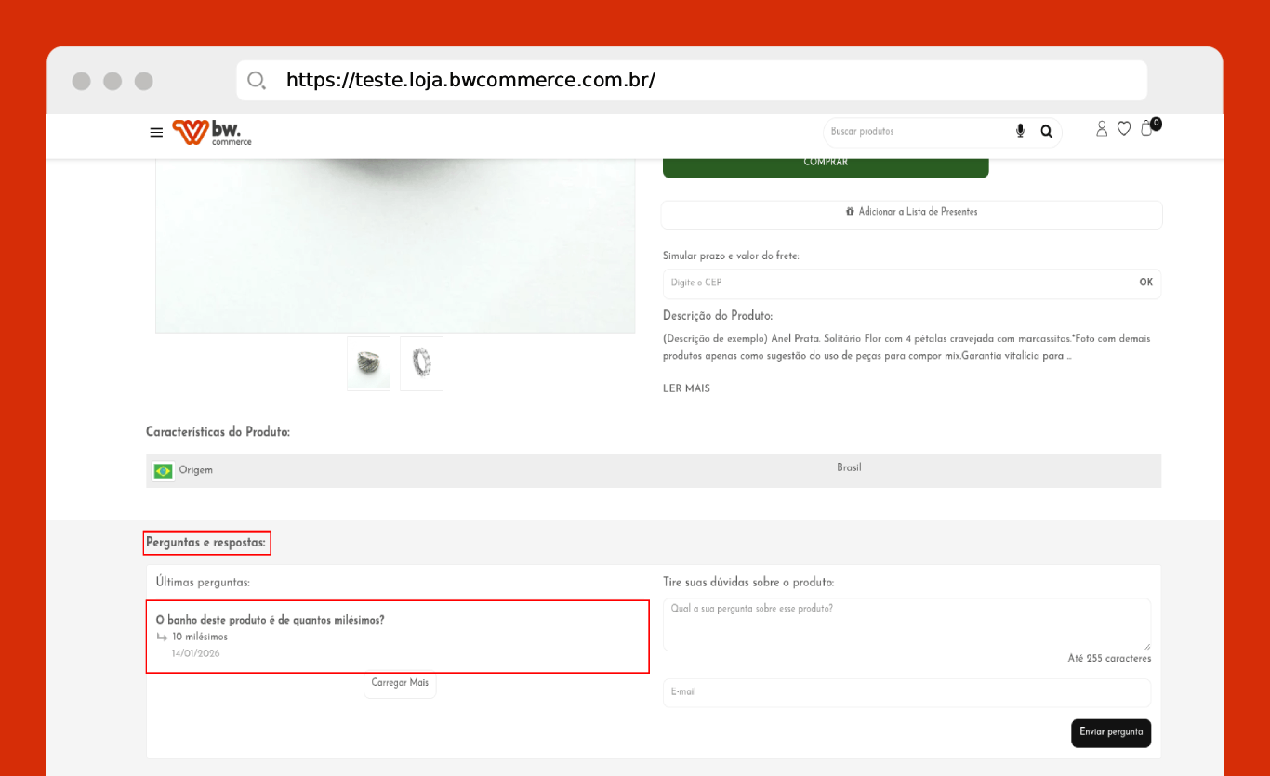This screenshot has width=1270, height=776.
Task: Select the second ring thumbnail
Action: [x=421, y=363]
